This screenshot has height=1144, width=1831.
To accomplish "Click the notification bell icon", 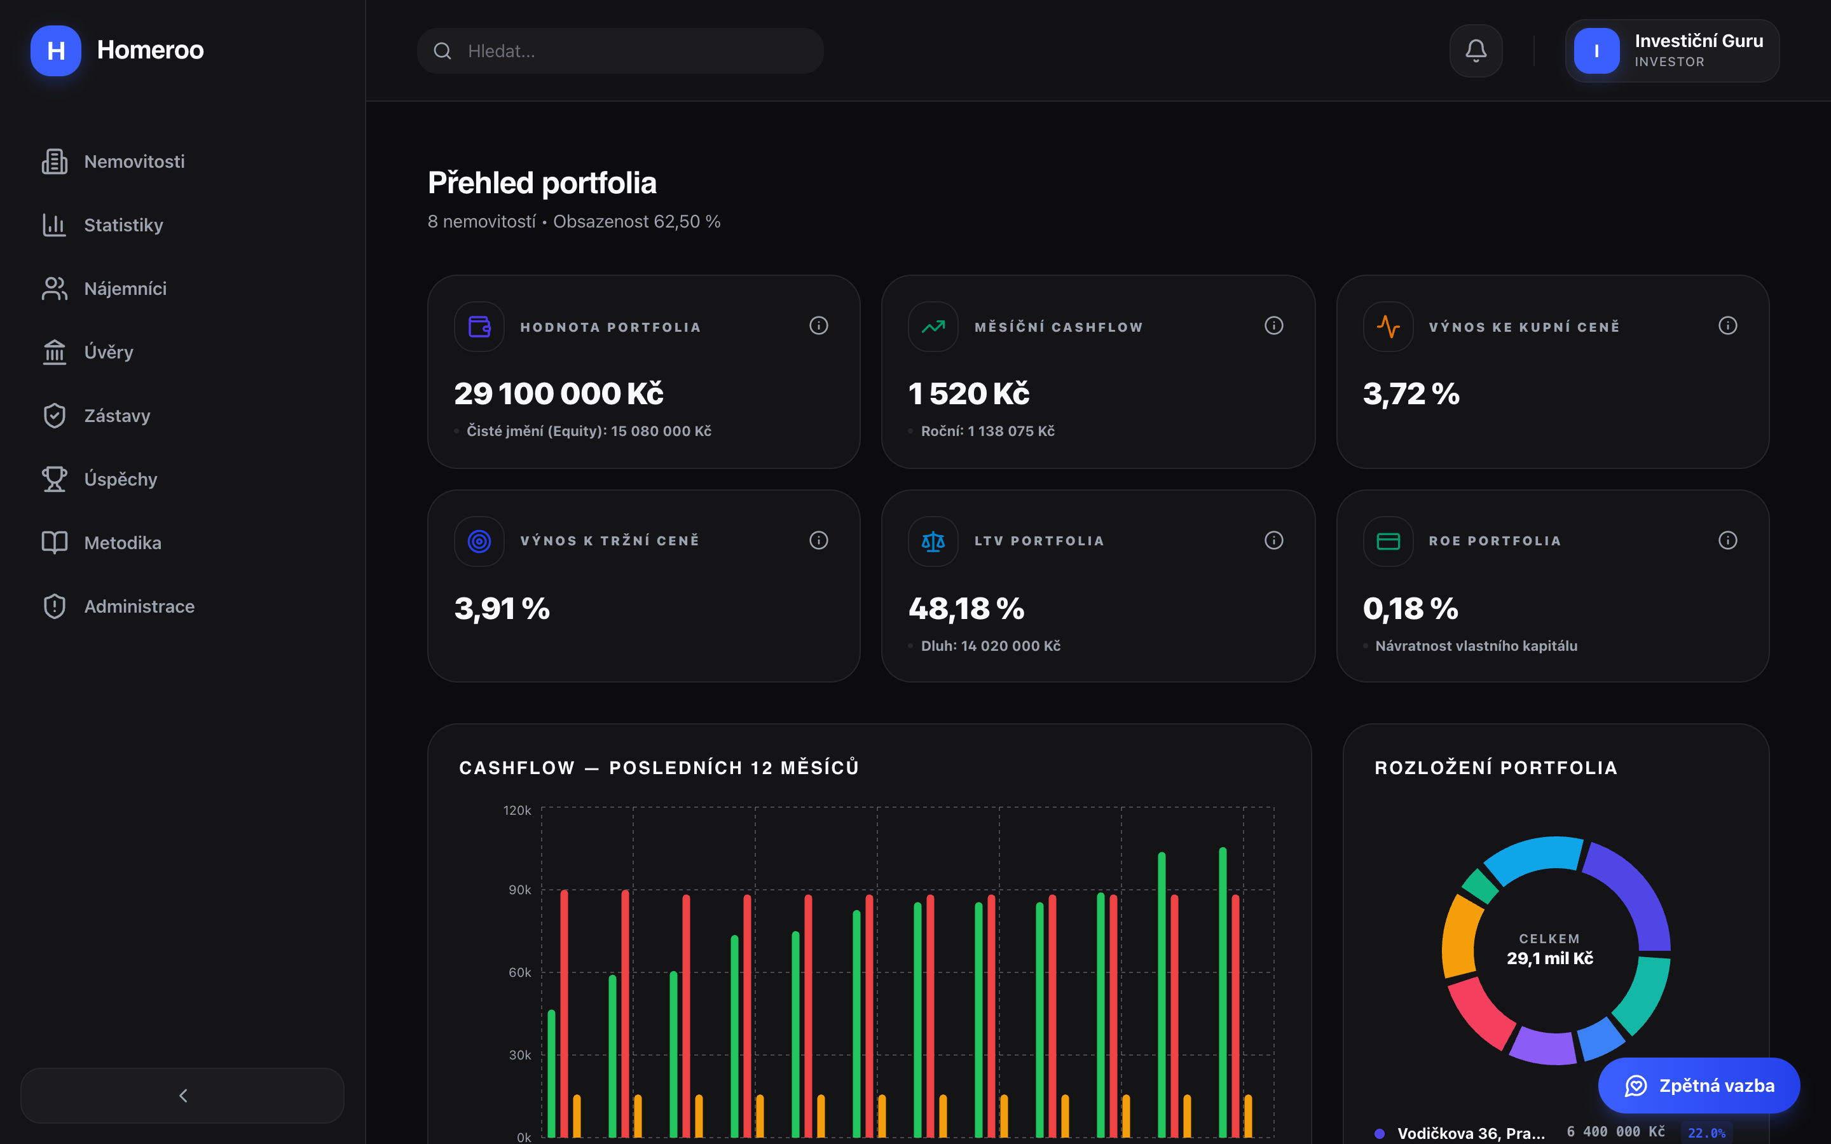I will (x=1476, y=51).
